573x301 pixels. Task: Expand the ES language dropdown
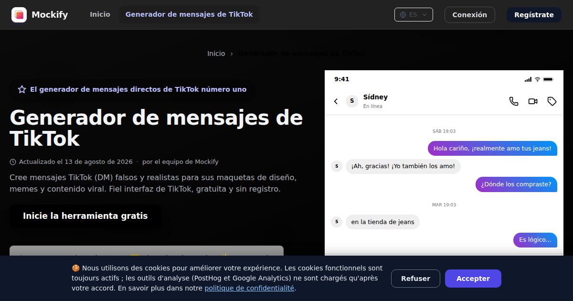coord(414,15)
